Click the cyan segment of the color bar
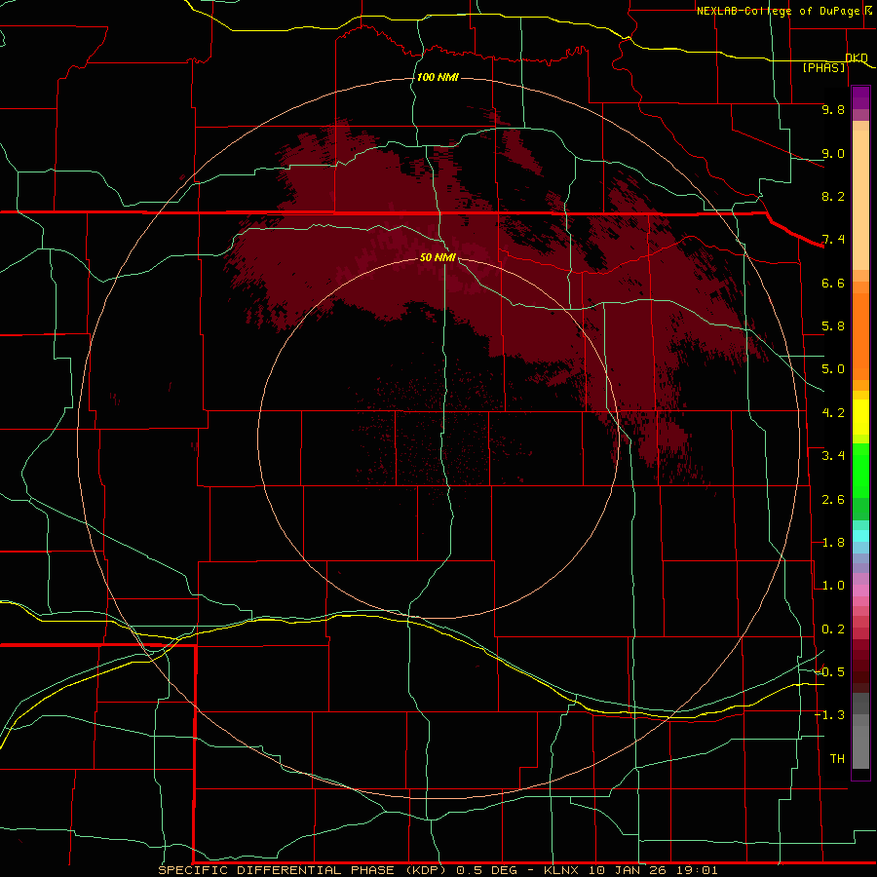The width and height of the screenshot is (877, 877). pos(860,536)
